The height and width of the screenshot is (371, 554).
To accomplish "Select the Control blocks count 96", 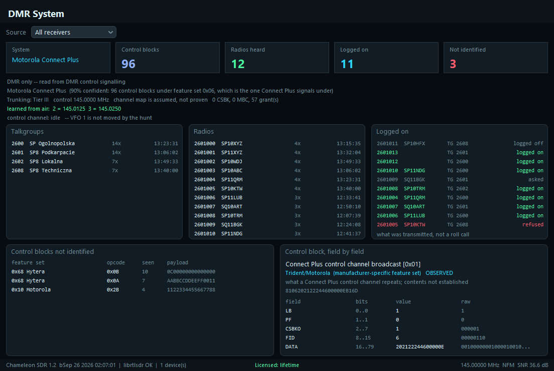I will click(128, 64).
